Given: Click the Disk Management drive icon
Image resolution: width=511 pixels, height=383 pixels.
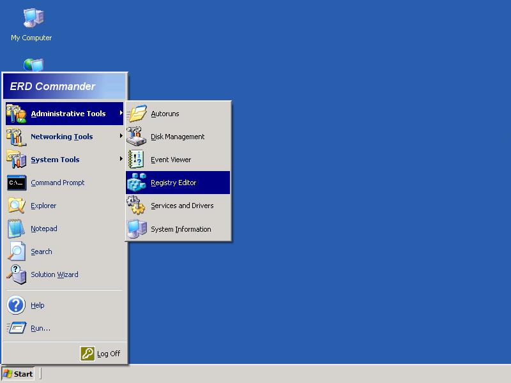Looking at the screenshot, I should point(136,137).
